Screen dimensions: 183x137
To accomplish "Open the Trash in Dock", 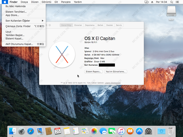I will click(x=171, y=131).
